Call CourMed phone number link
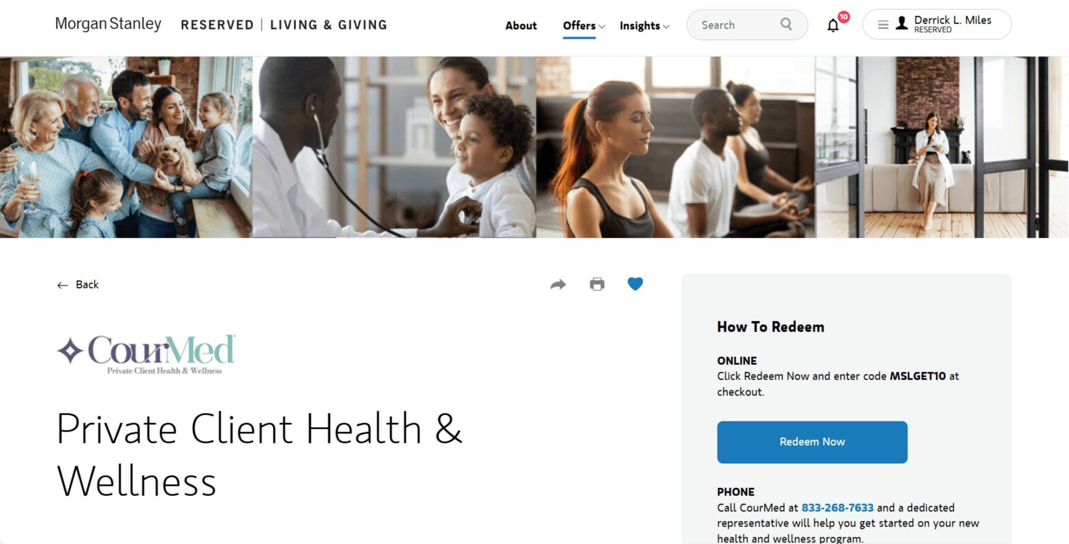Screen dimensions: 1069x544 (837, 508)
